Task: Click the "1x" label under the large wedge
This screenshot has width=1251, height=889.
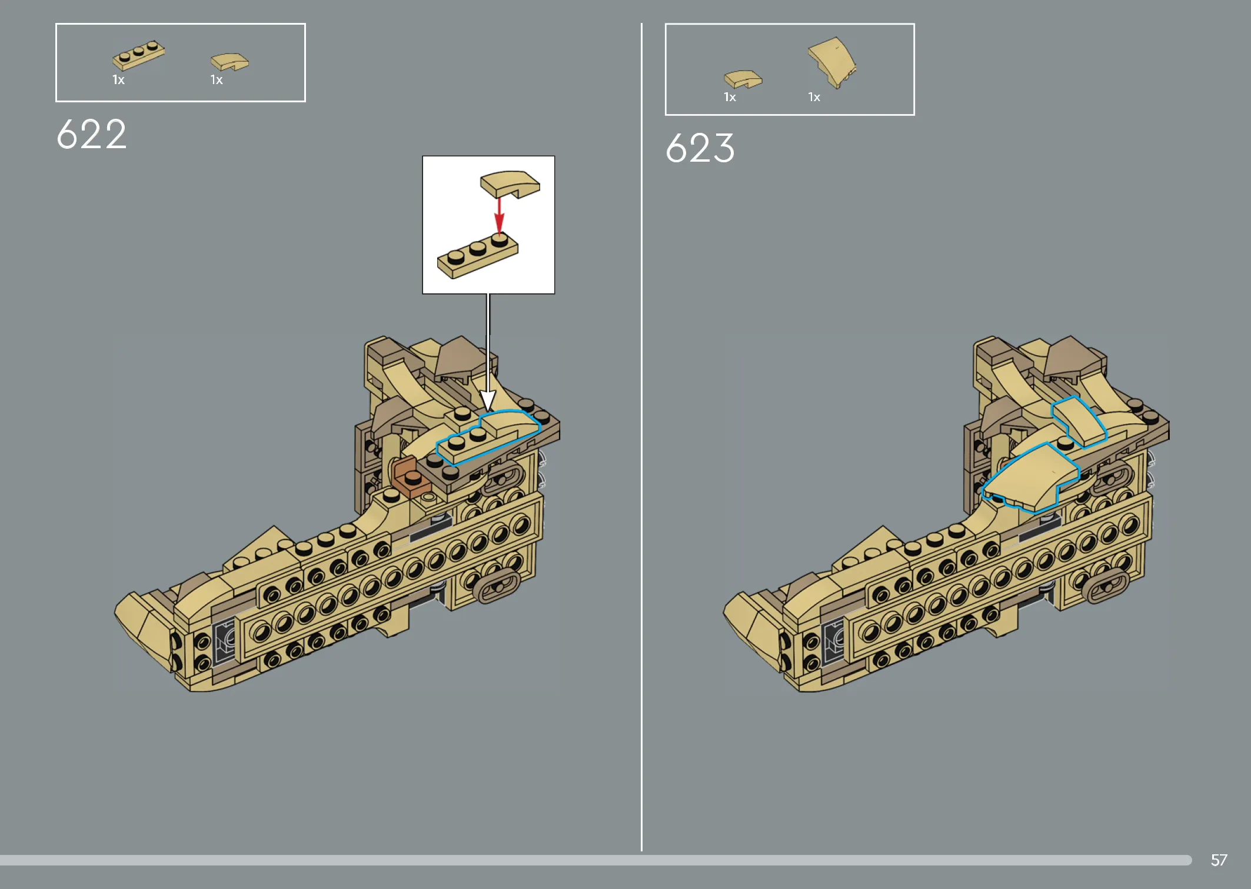Action: click(814, 97)
